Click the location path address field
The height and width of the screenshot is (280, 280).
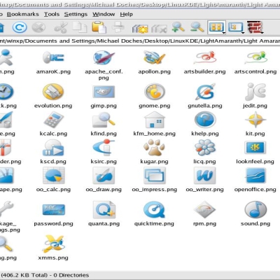tap(140, 41)
